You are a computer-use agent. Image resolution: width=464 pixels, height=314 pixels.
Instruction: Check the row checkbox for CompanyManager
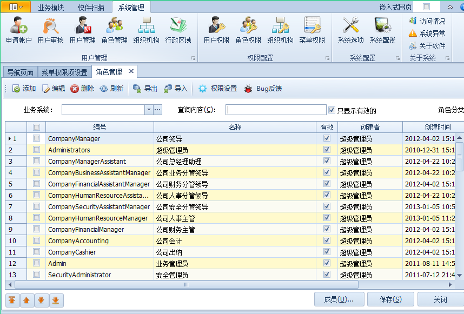[36, 138]
